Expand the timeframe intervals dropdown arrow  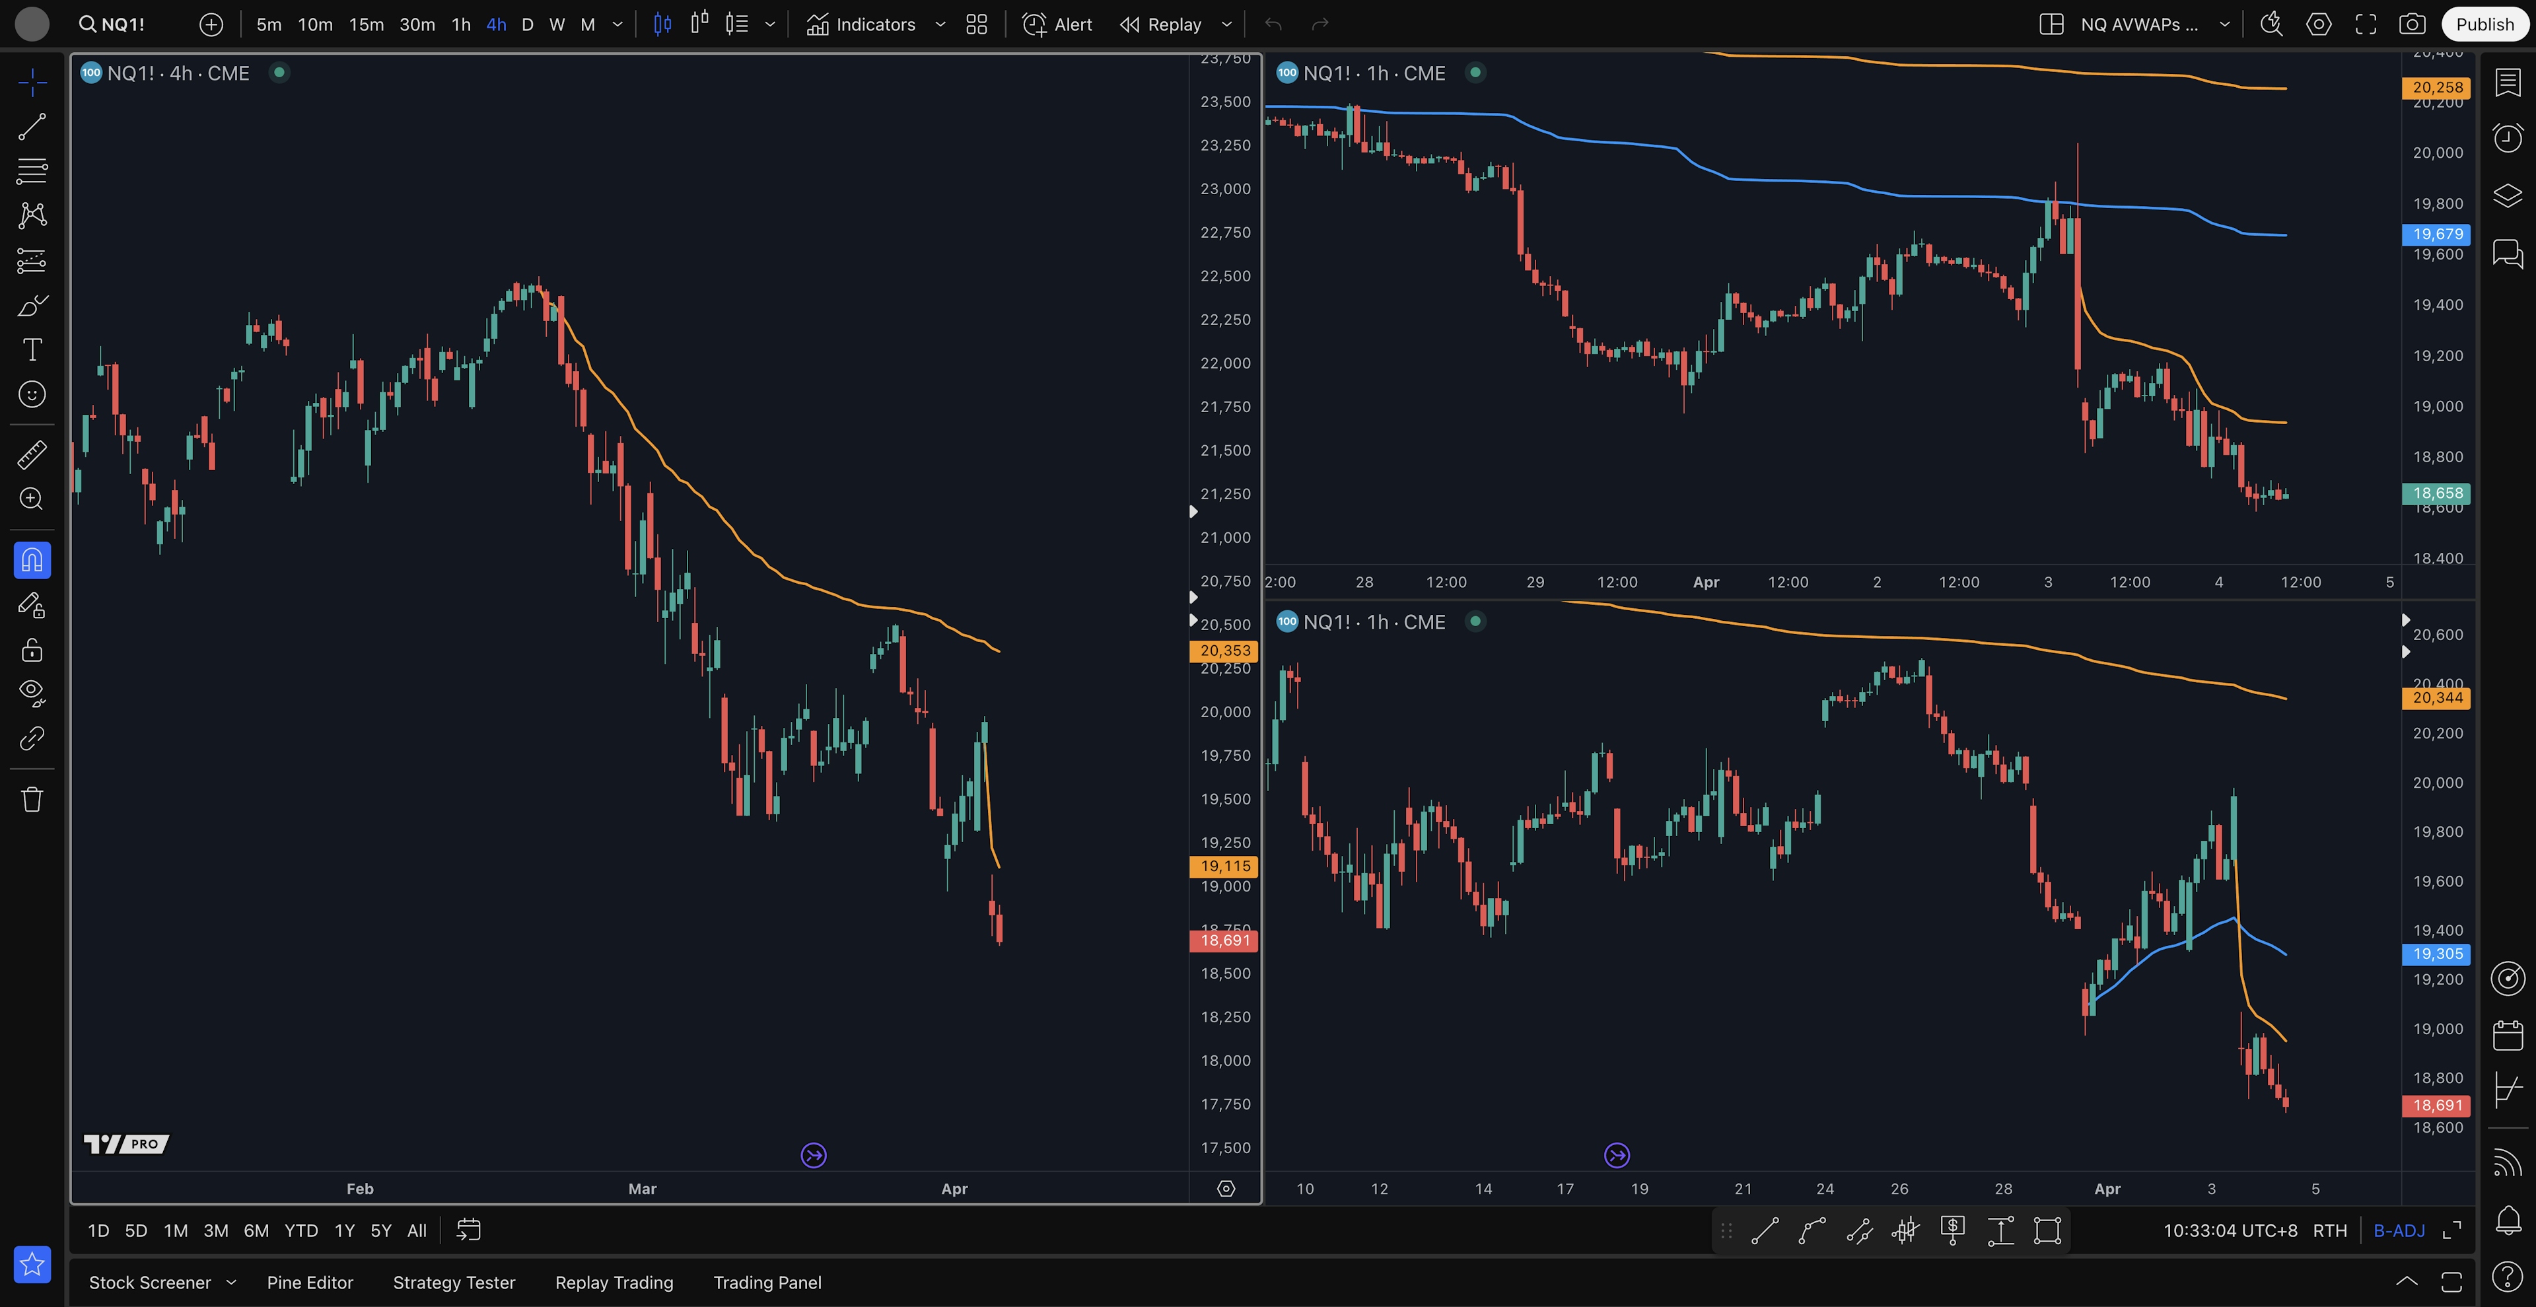click(617, 24)
